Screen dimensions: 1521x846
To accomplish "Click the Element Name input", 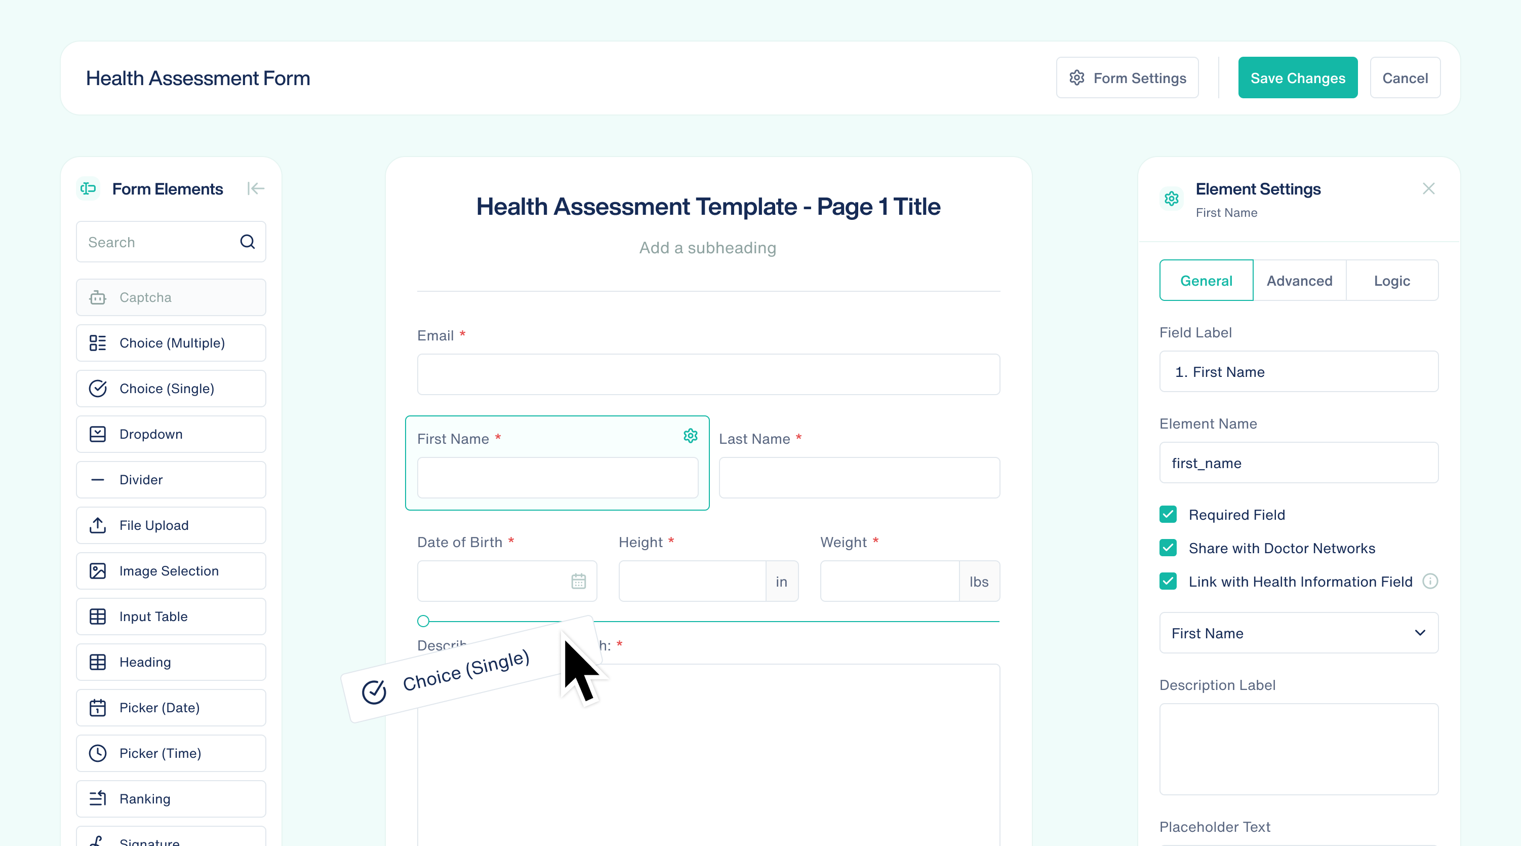I will [1299, 463].
